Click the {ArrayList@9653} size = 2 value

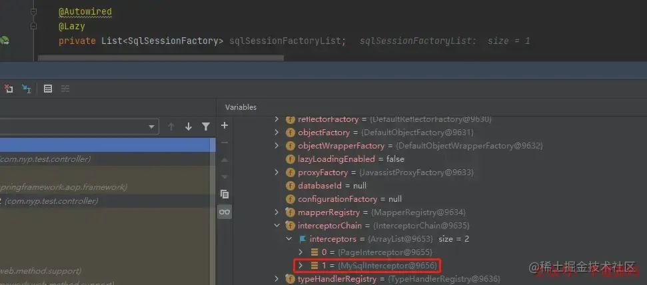point(418,239)
